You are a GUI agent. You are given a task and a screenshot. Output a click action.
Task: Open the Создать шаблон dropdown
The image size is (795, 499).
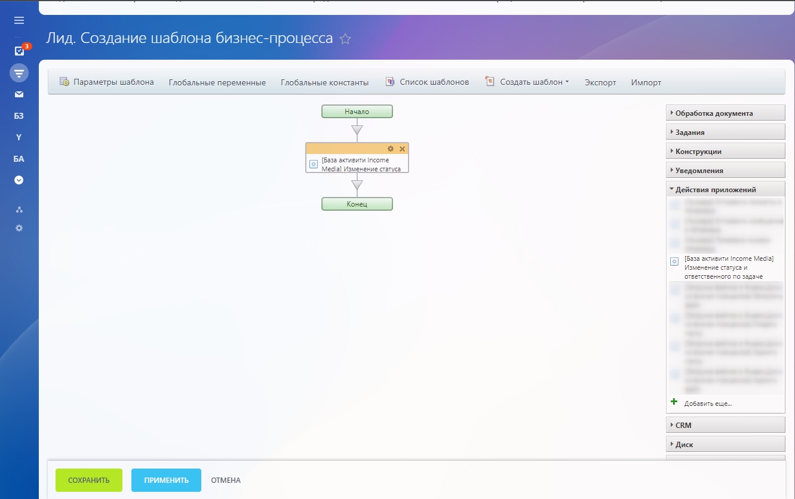(527, 82)
